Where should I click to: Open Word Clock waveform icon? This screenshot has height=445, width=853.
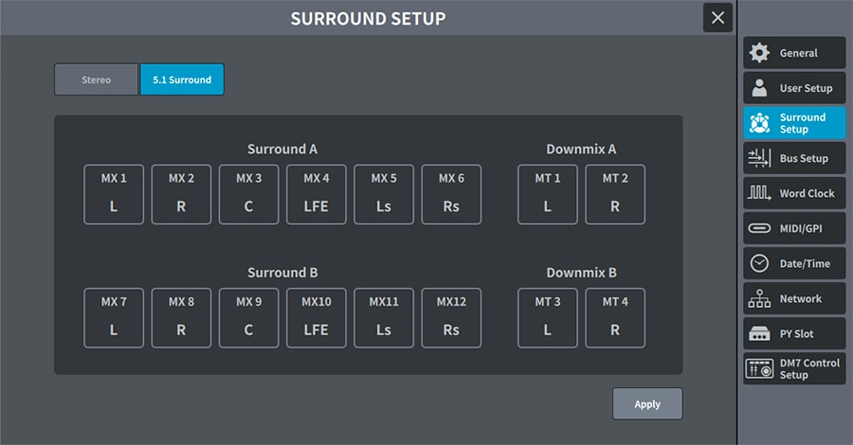760,193
